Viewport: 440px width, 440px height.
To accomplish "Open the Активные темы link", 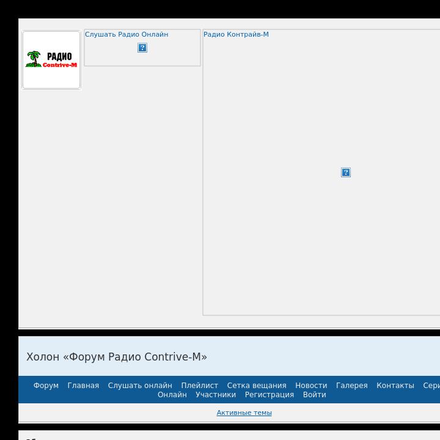I will 244,413.
